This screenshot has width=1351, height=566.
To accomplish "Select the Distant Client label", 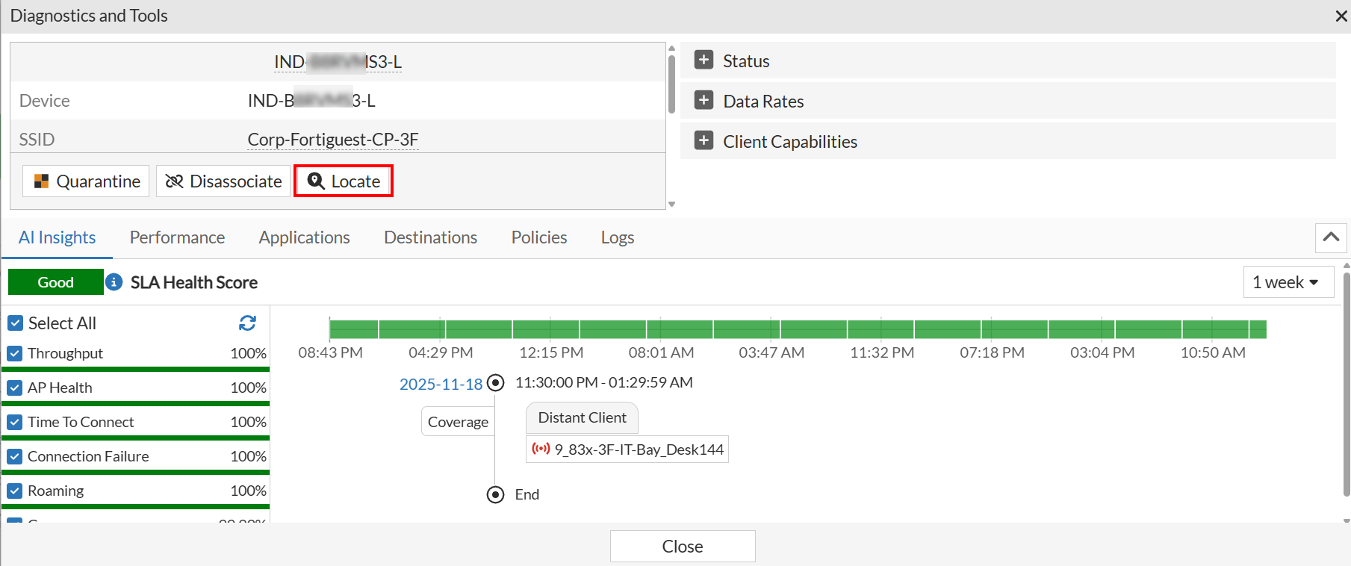I will pyautogui.click(x=582, y=417).
